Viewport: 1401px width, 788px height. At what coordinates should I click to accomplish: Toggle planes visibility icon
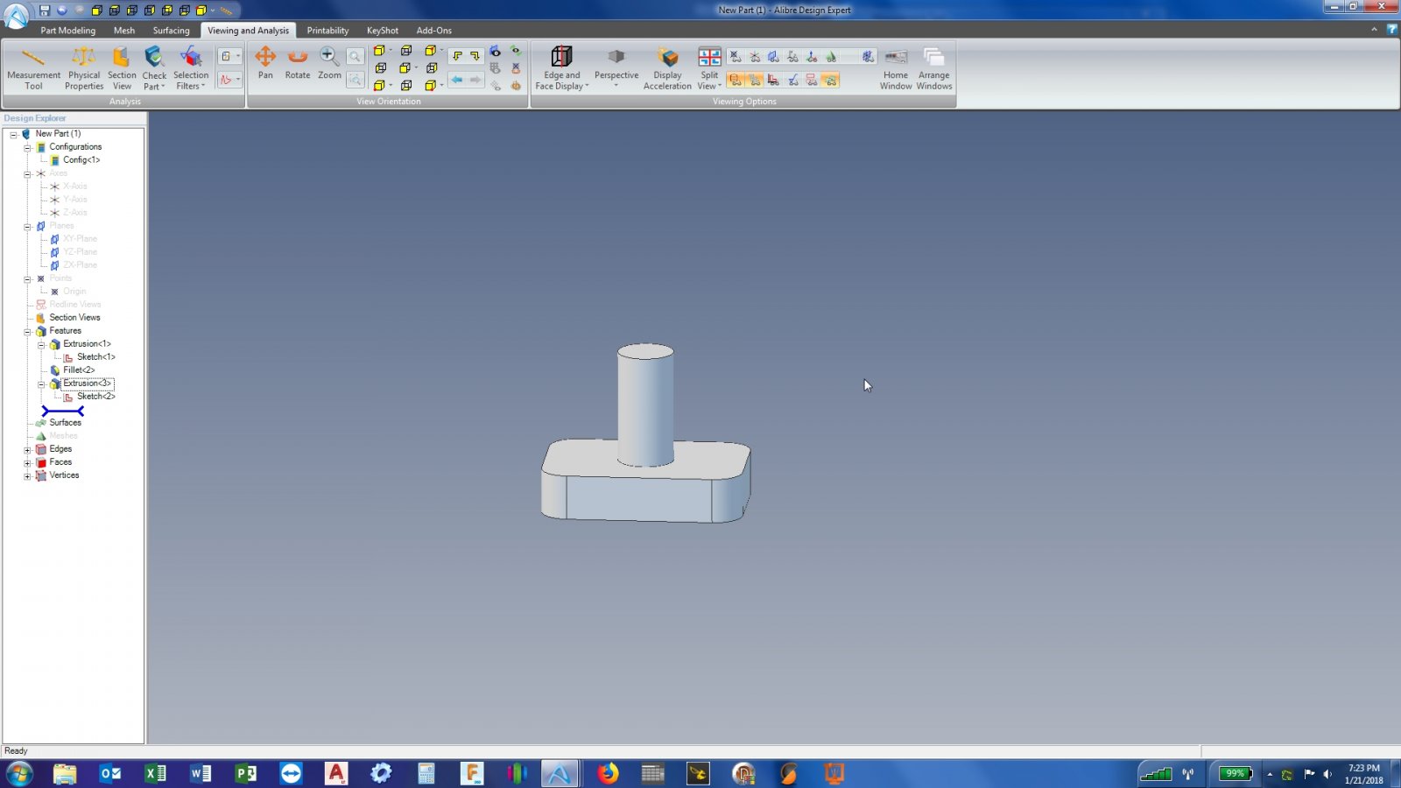pos(773,57)
